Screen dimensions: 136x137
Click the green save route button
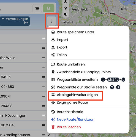(x=48, y=8)
